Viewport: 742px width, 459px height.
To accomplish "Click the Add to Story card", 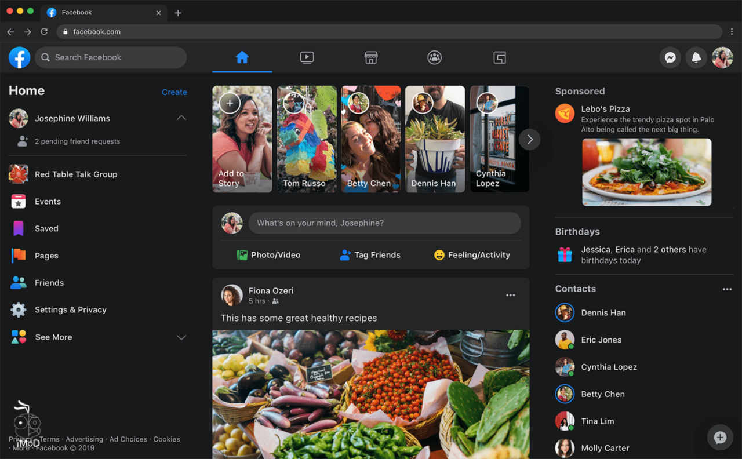I will [x=242, y=139].
